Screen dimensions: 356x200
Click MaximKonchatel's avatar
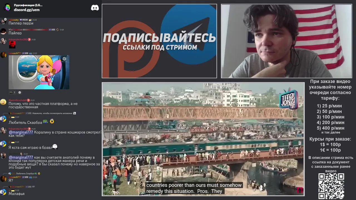[x=3, y=102]
